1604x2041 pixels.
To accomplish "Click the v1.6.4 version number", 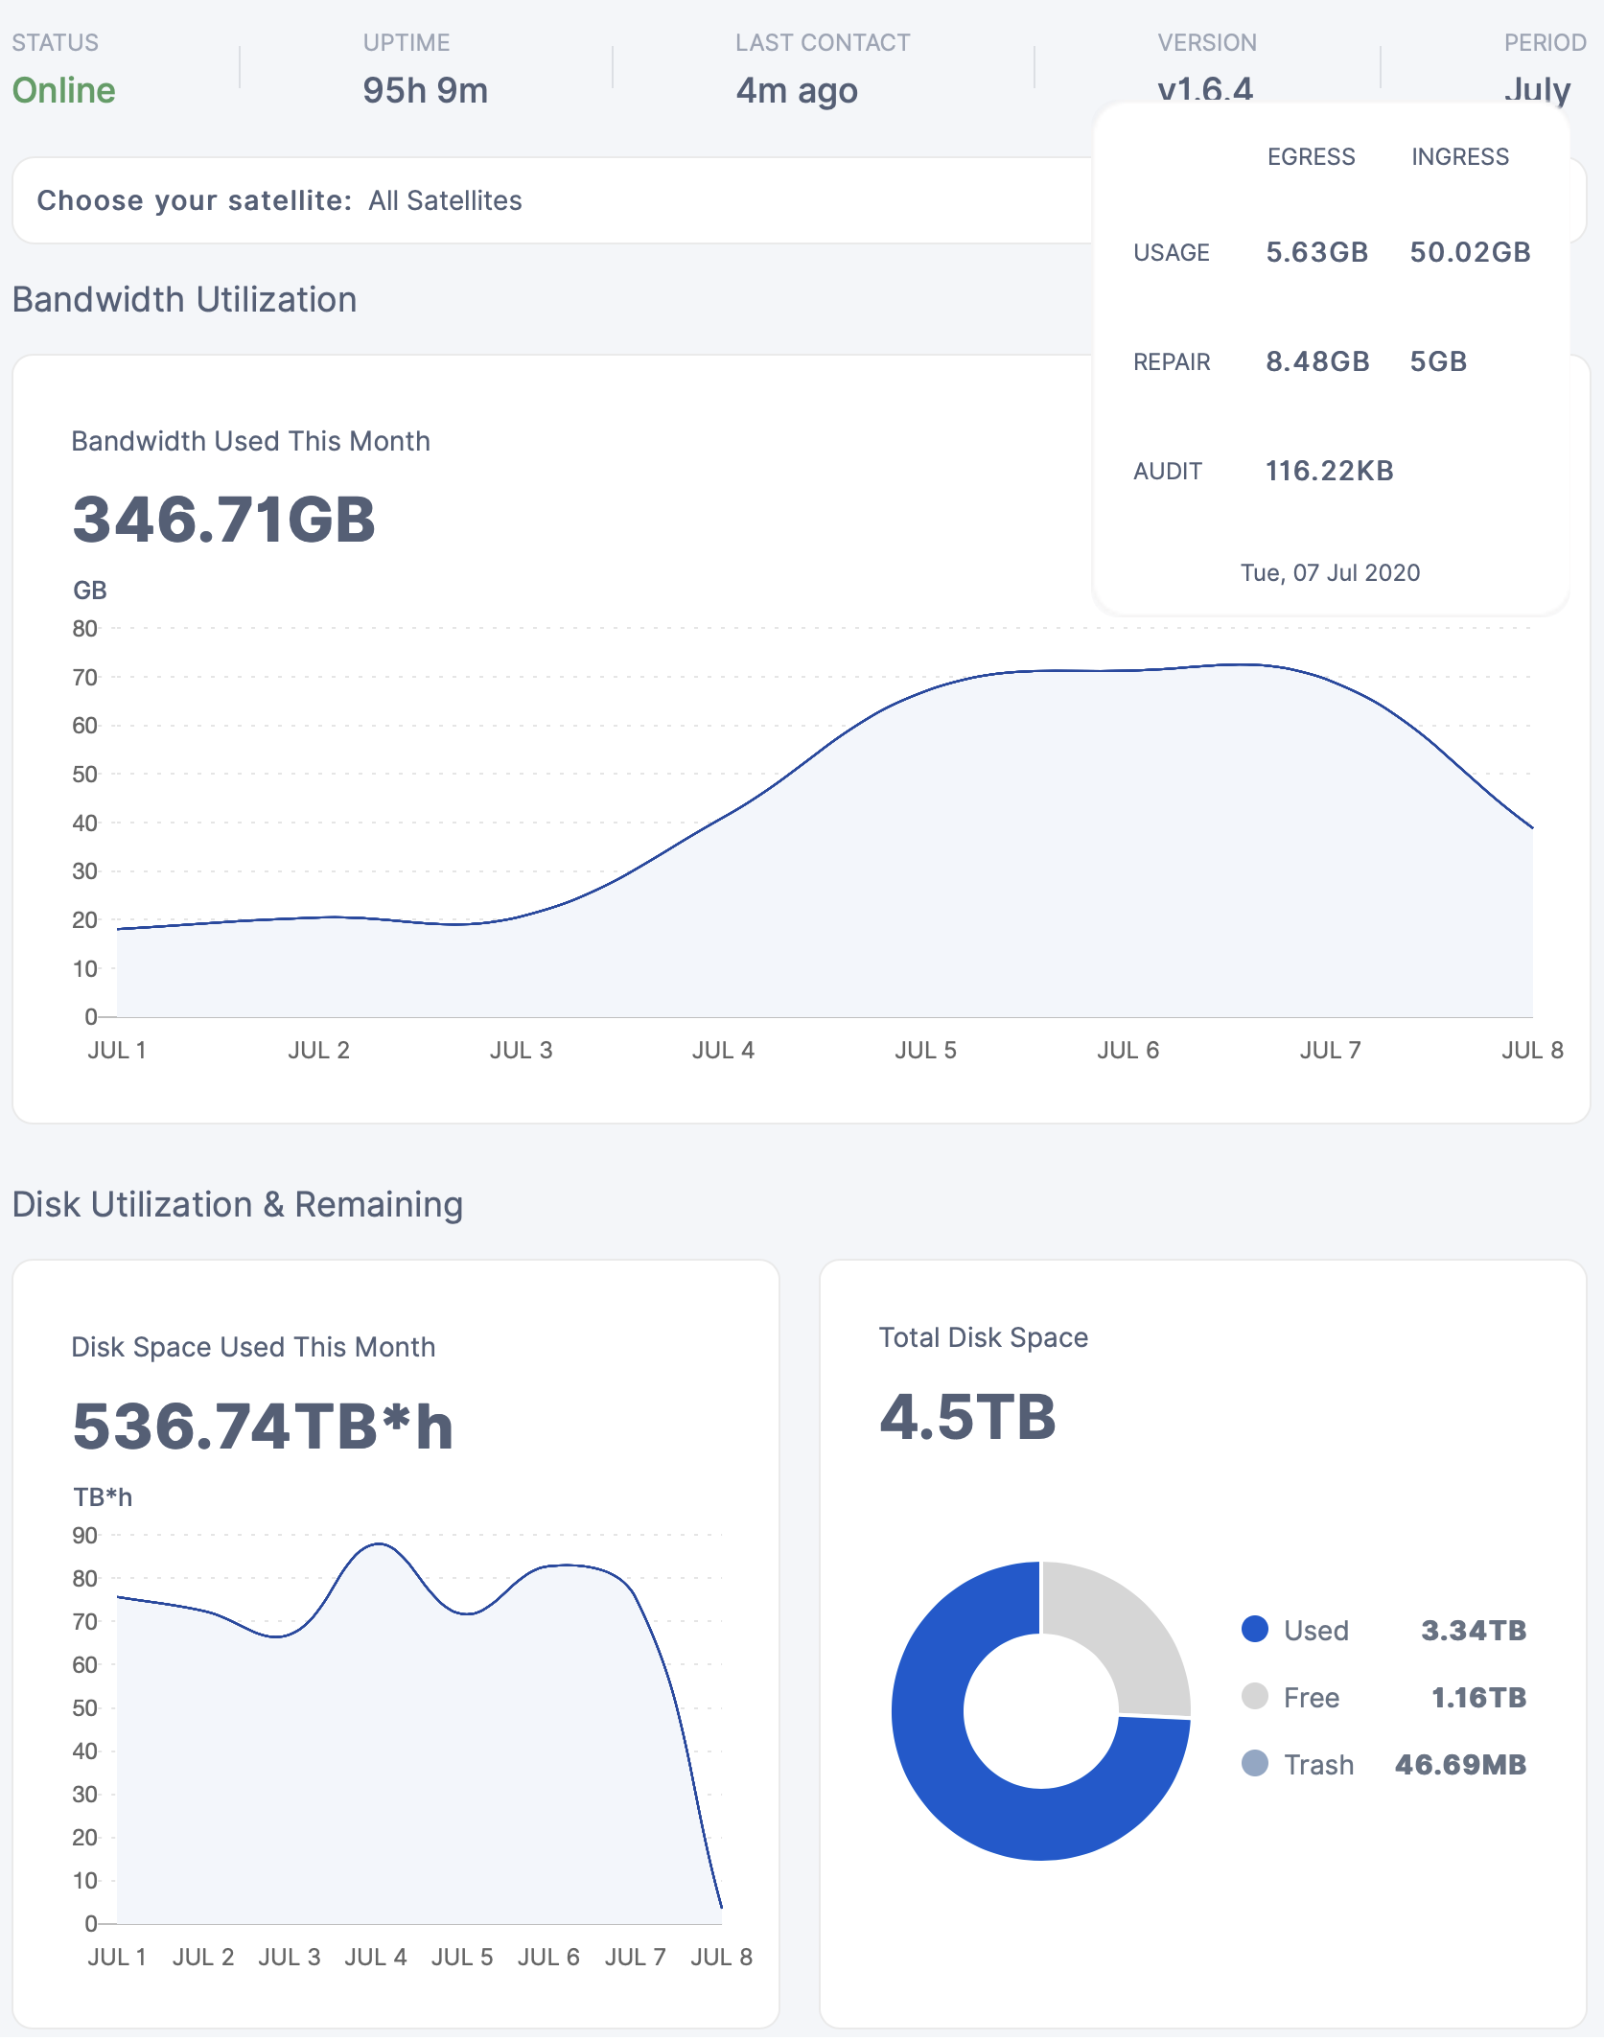I will (x=1204, y=89).
